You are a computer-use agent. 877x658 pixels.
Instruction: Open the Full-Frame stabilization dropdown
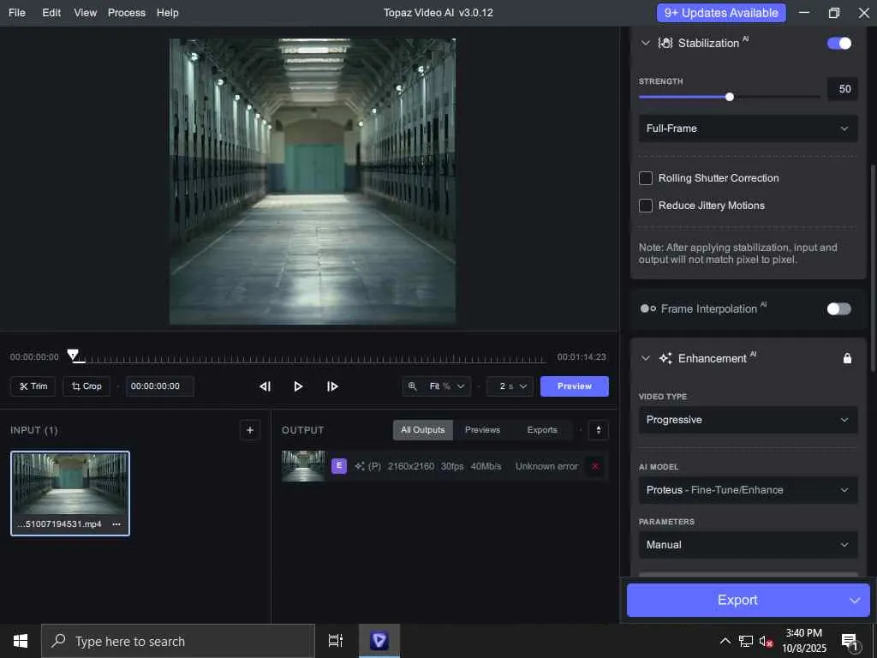[x=748, y=129]
